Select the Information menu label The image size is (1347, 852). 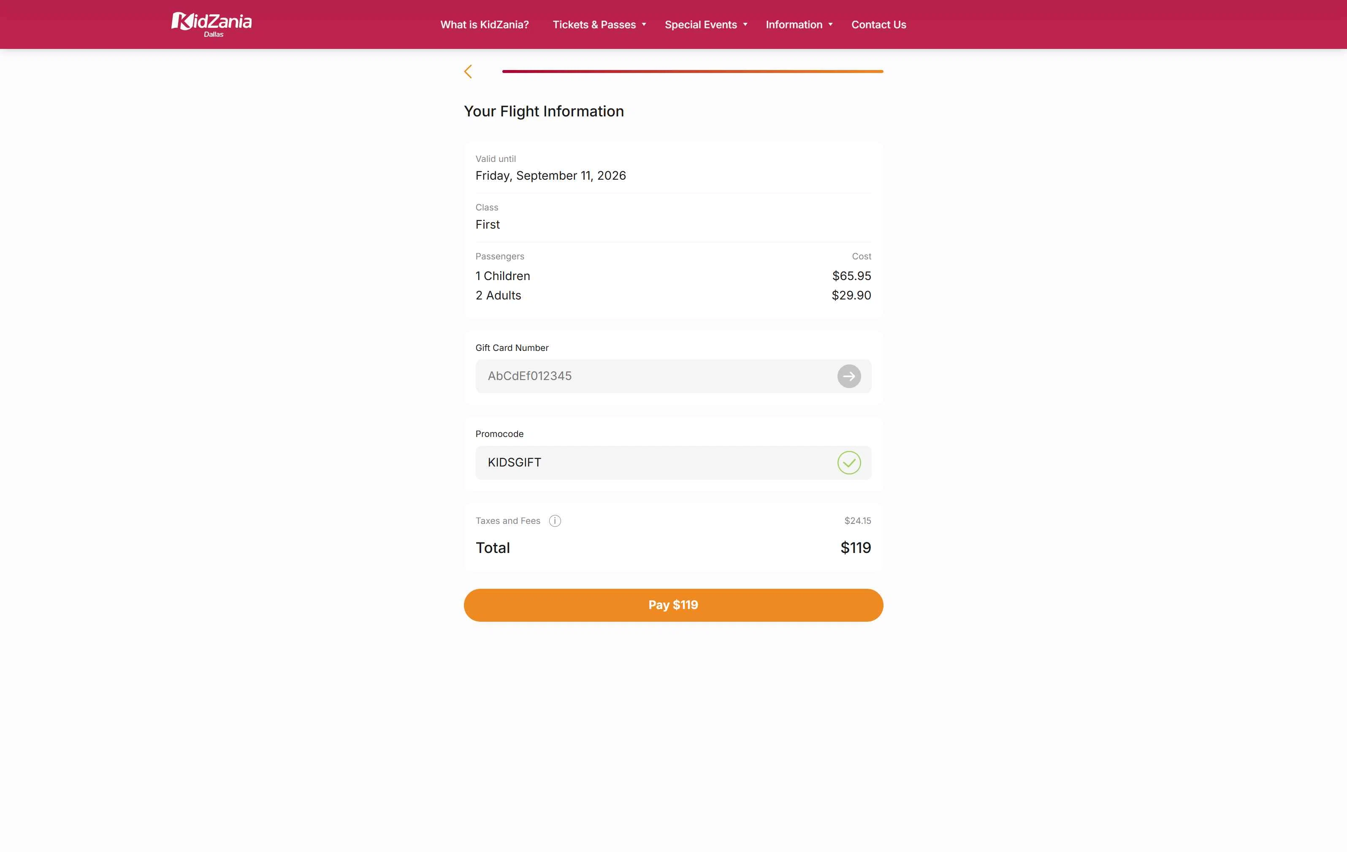[794, 24]
